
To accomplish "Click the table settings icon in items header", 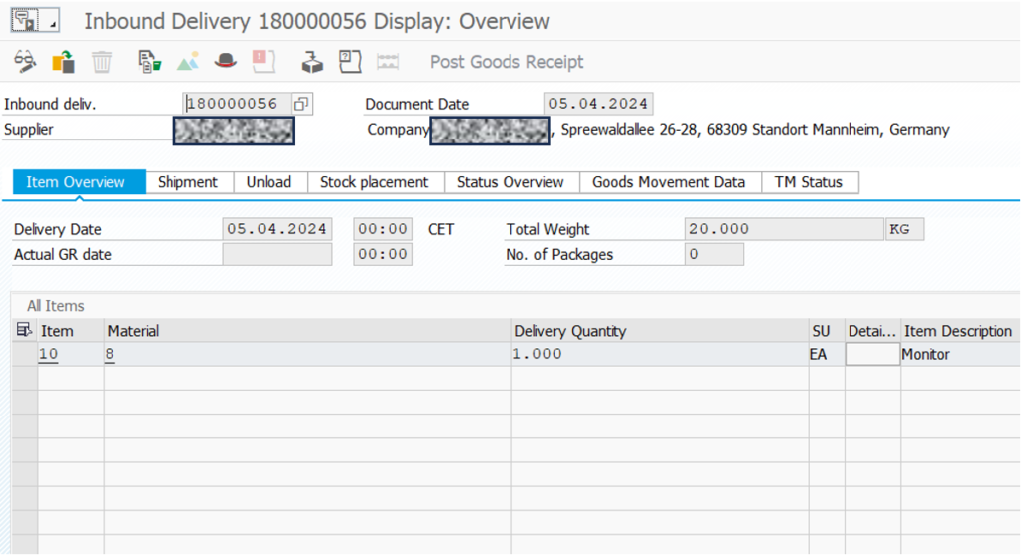I will coord(24,331).
